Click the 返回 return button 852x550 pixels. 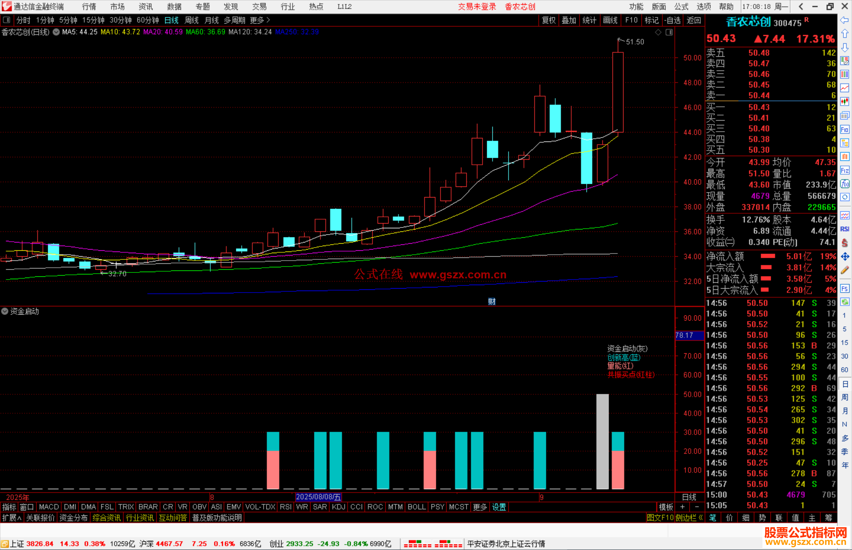coord(694,20)
